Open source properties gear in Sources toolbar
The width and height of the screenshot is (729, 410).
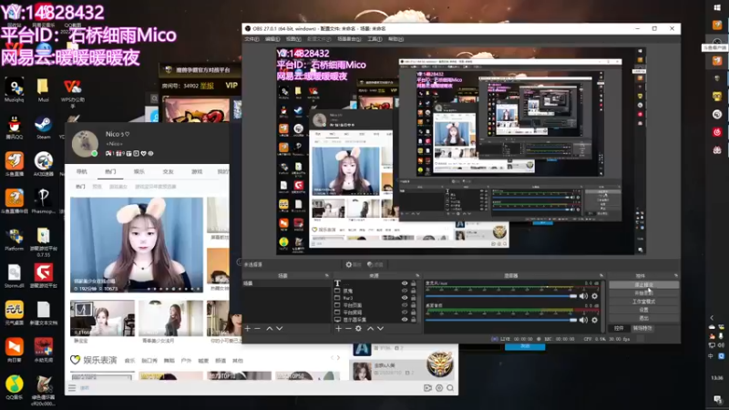click(358, 328)
